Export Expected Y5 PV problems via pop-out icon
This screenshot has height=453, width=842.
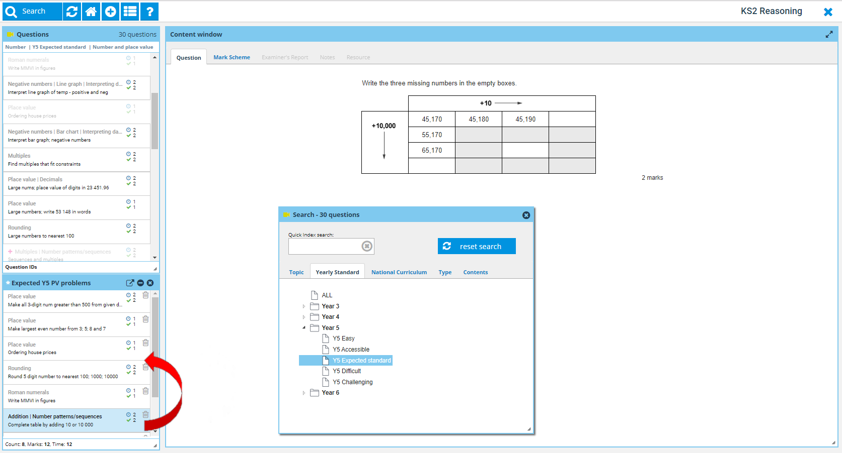tap(130, 283)
